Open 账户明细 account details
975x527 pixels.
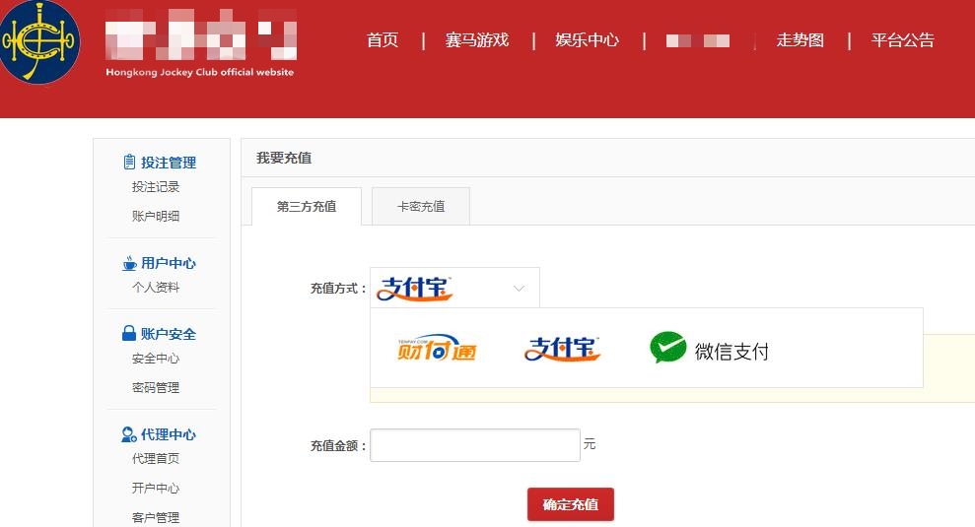point(156,217)
